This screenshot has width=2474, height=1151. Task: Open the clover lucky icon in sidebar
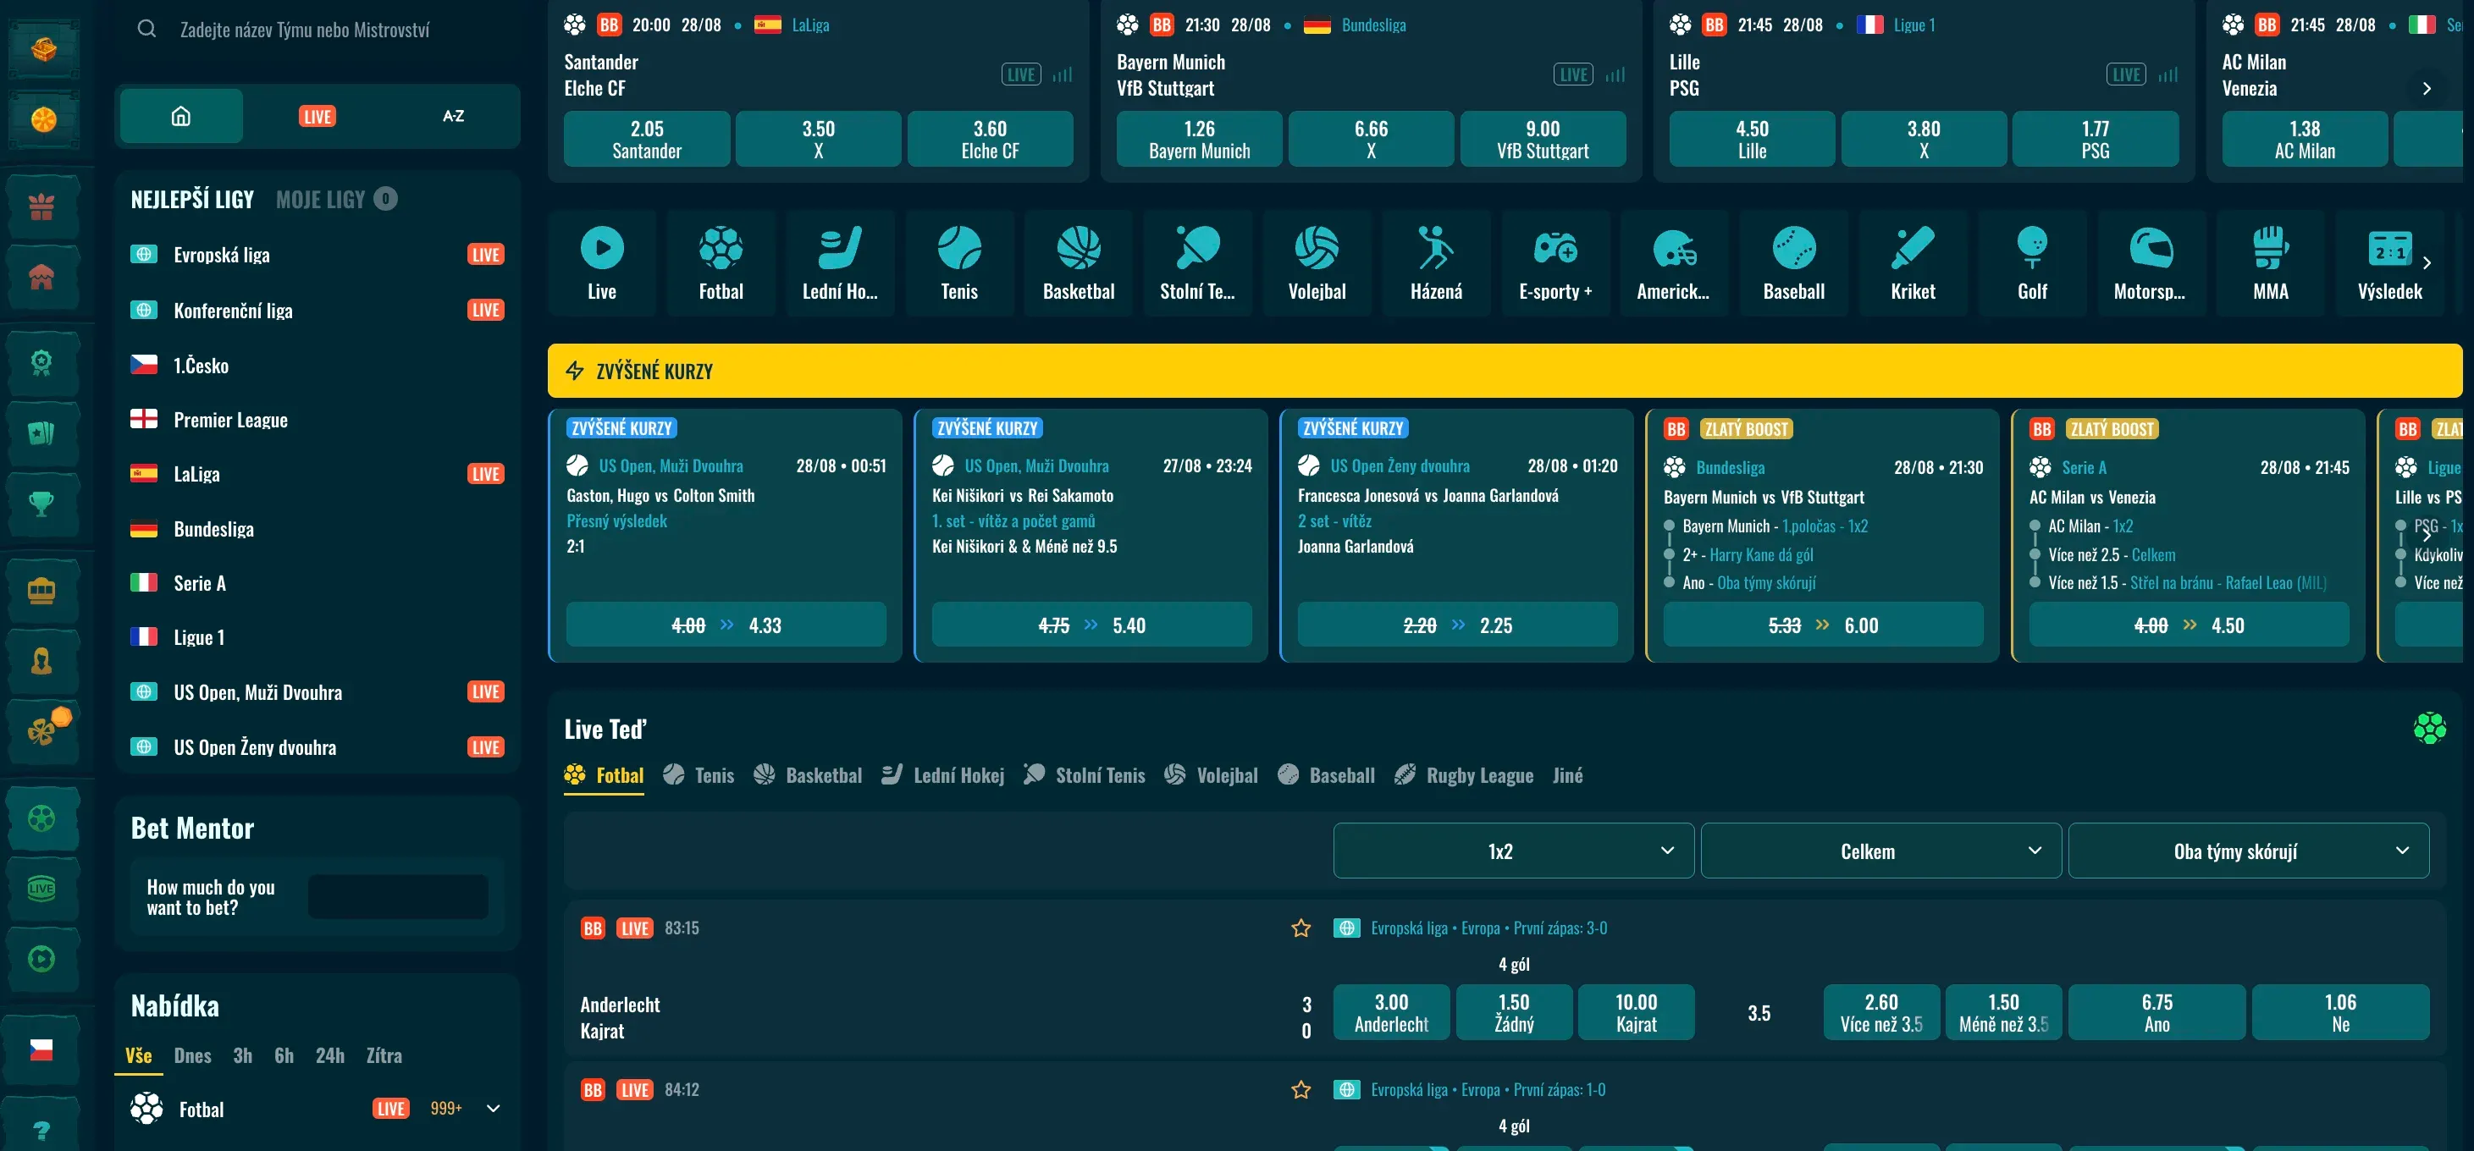click(x=41, y=731)
